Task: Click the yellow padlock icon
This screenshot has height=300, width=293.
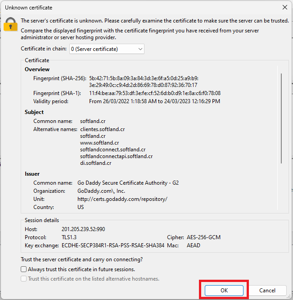Action: 10,24
